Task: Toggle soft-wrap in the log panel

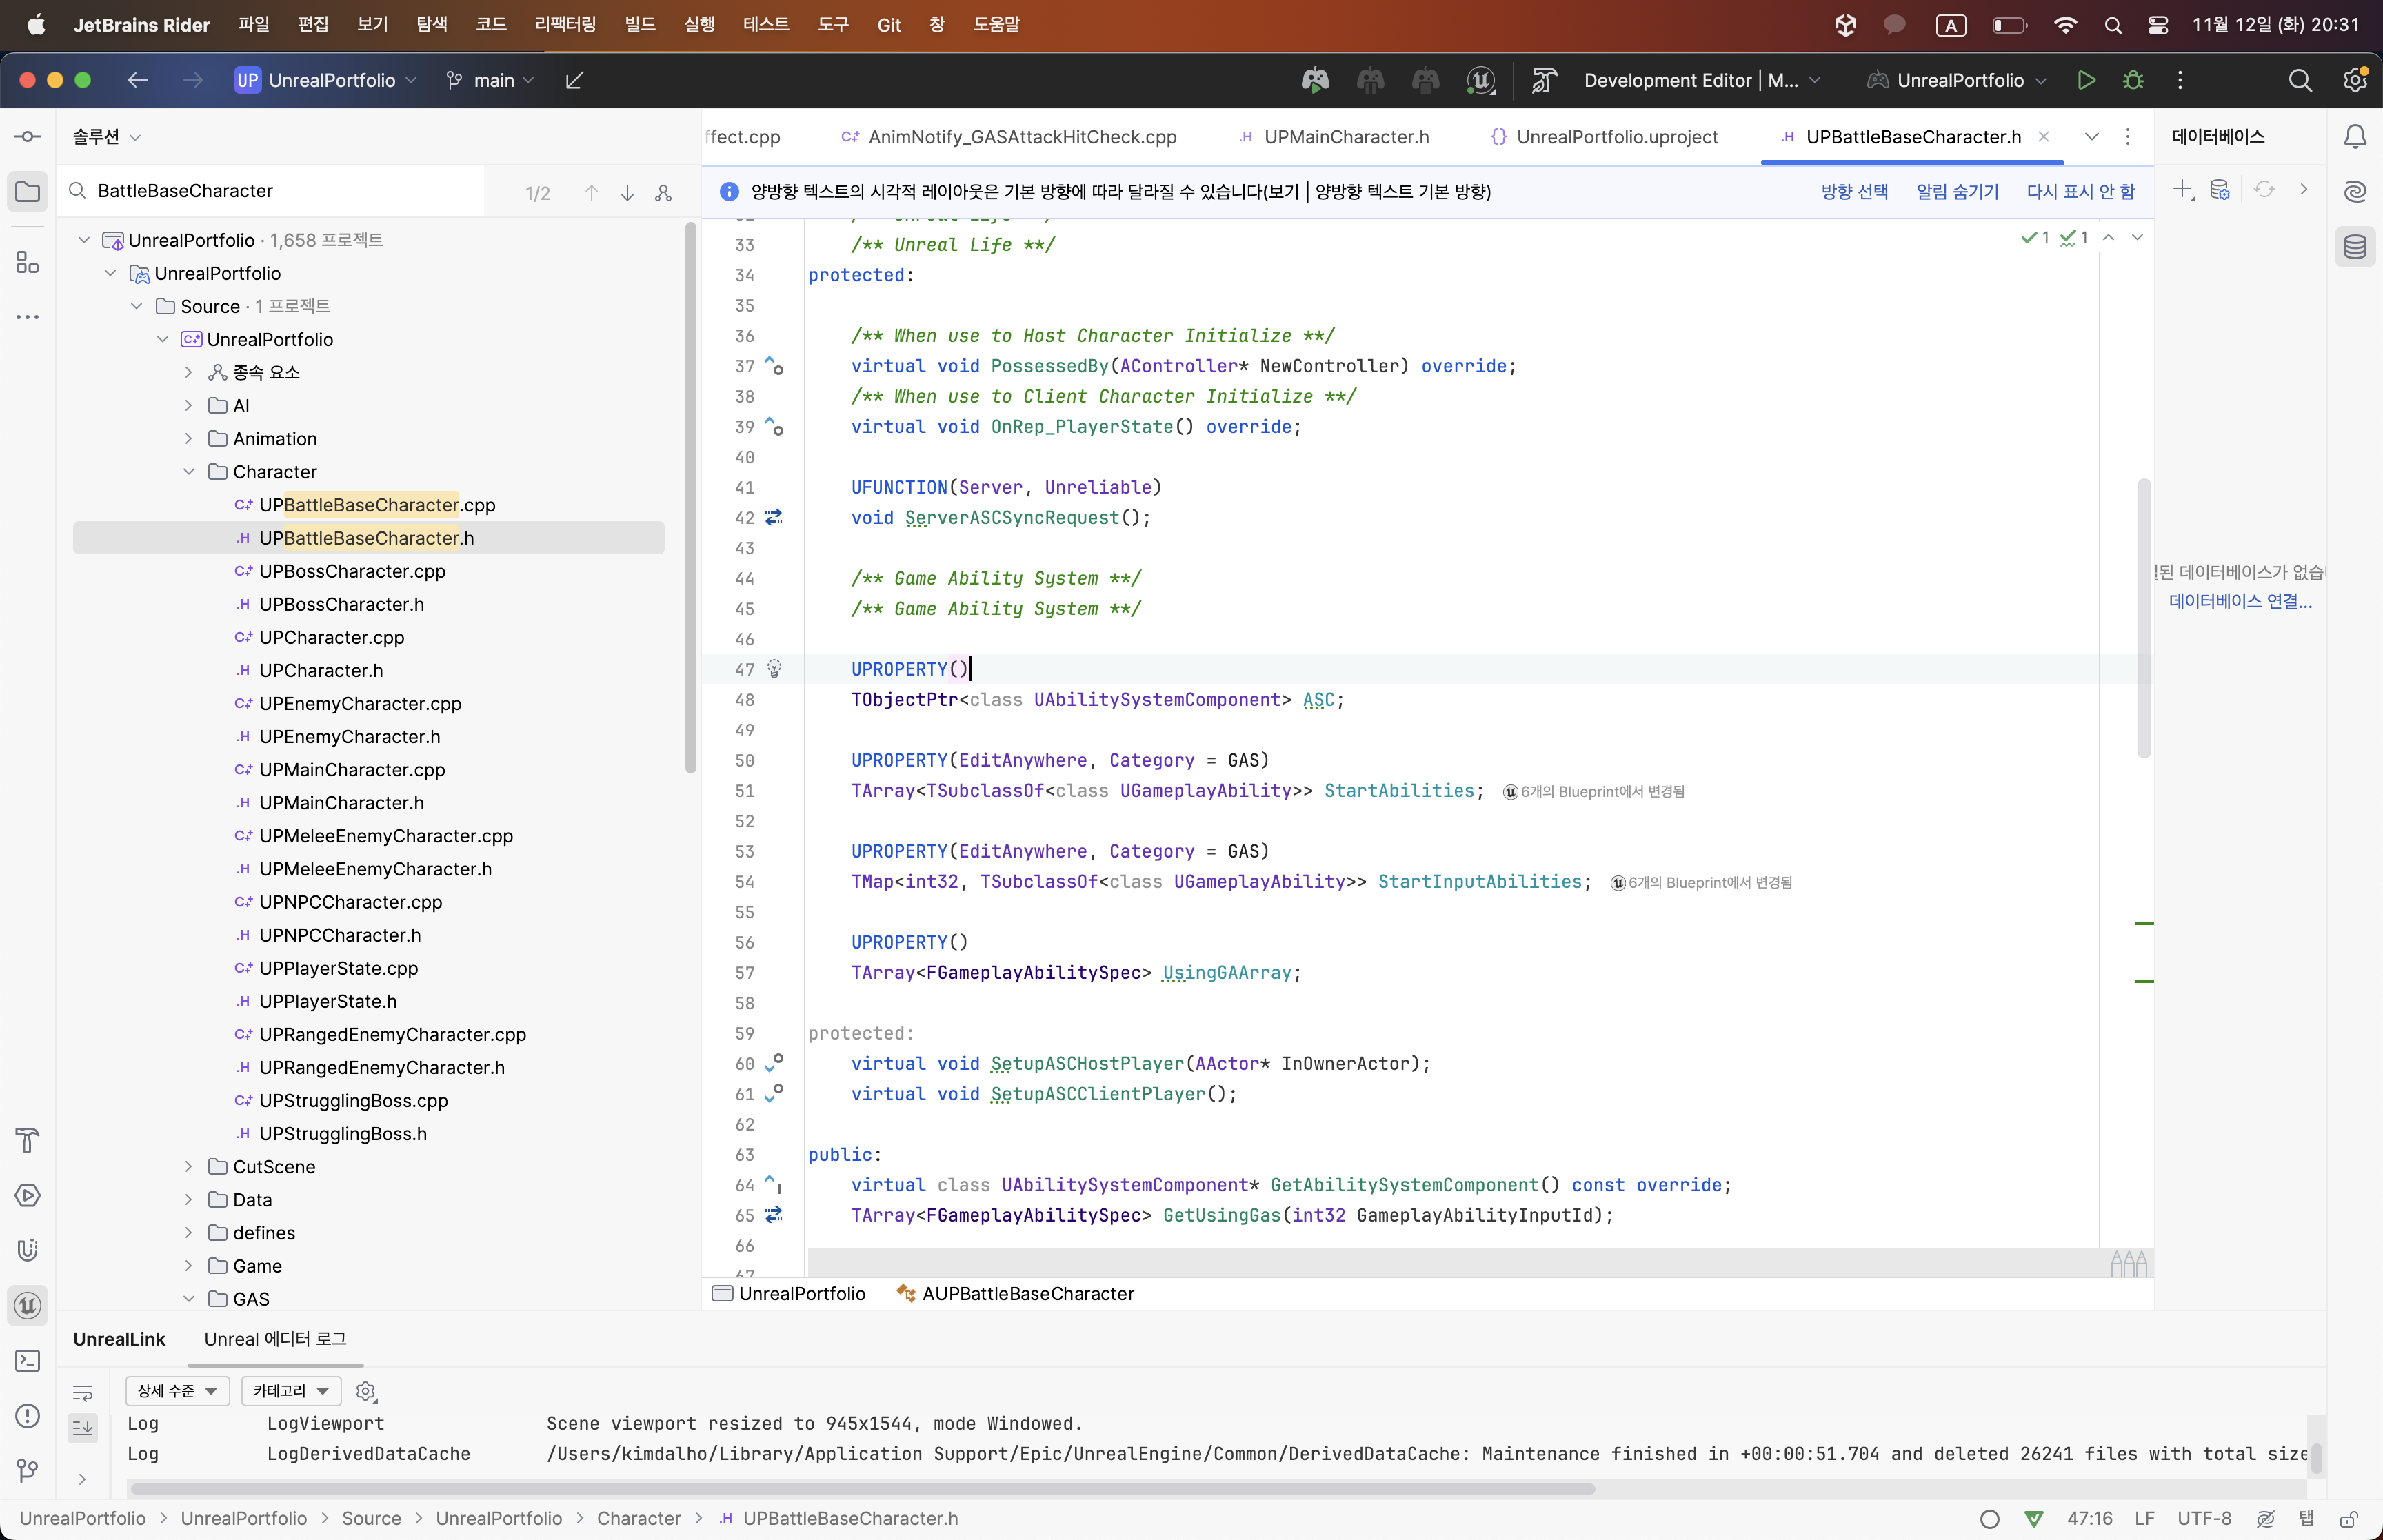Action: [83, 1392]
